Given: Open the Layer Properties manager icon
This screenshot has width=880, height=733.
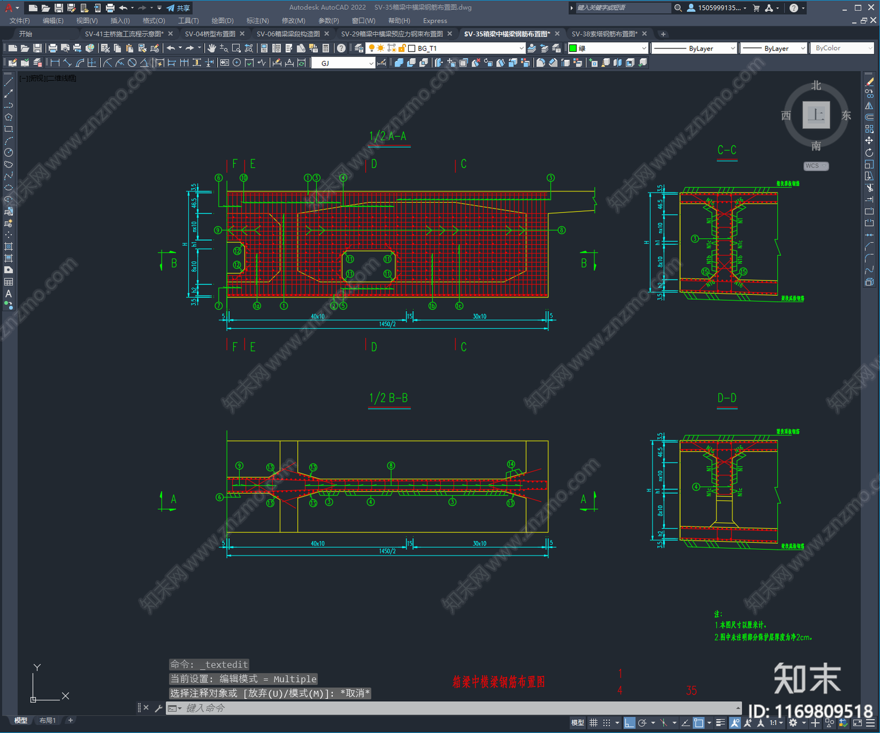Looking at the screenshot, I should click(x=359, y=48).
